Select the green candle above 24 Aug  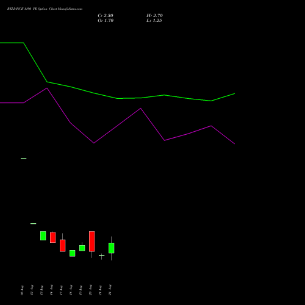(x=112, y=248)
